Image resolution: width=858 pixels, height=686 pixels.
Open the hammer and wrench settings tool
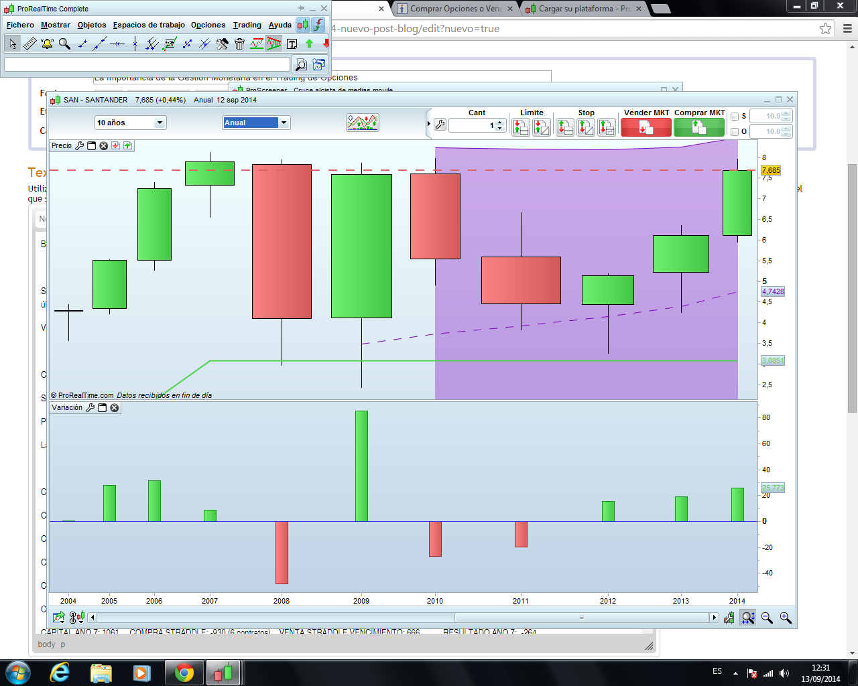(222, 44)
